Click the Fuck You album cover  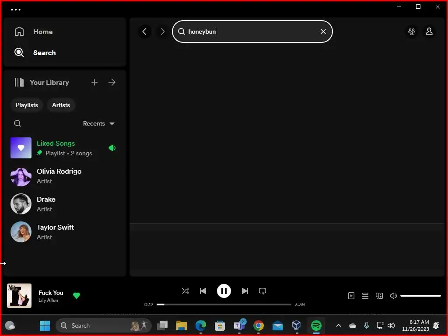tap(19, 296)
